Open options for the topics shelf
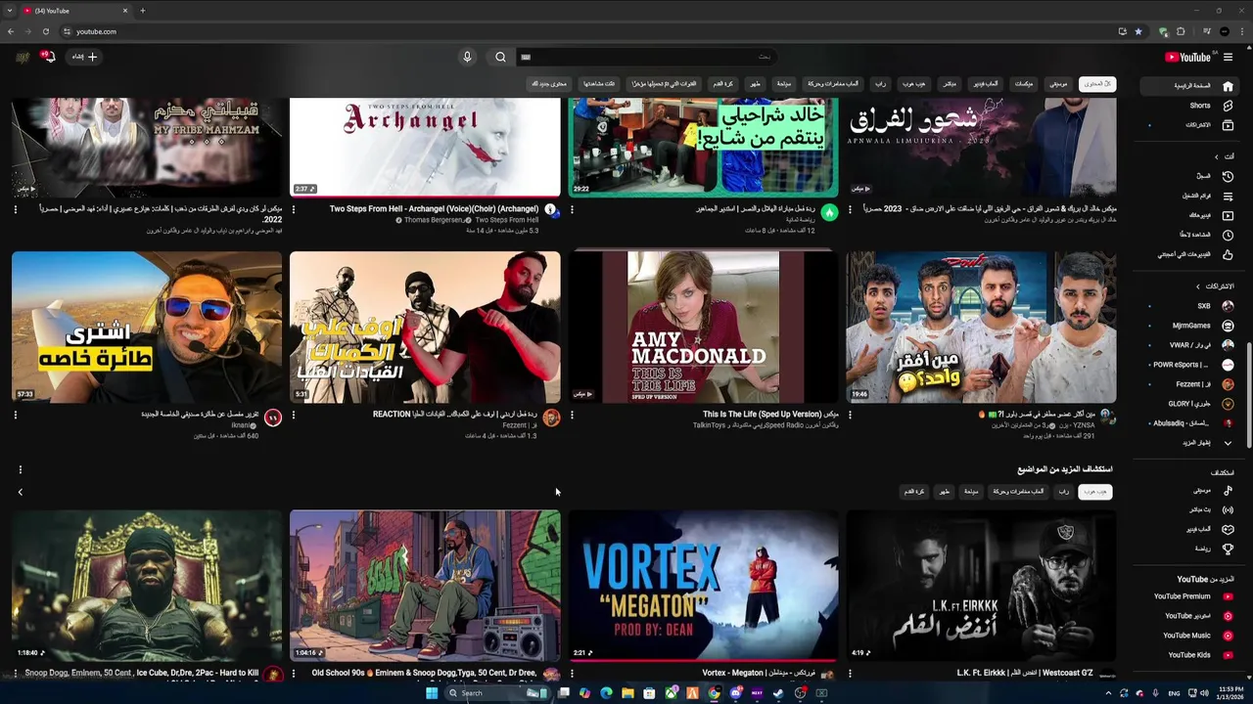 click(20, 469)
